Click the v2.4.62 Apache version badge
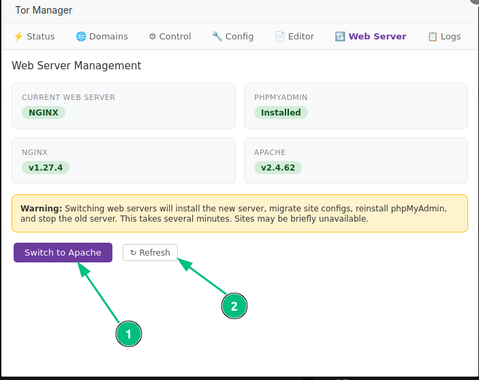 coord(278,168)
